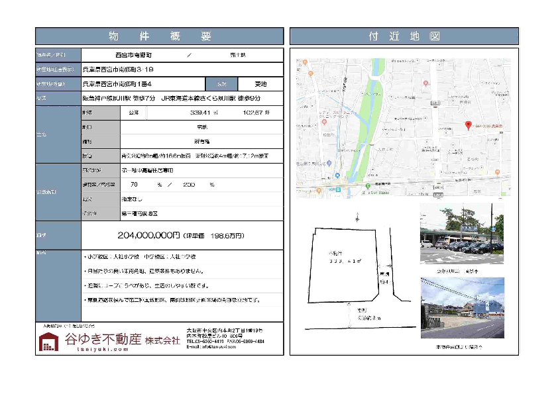Click the red location pin on the map
The image size is (558, 394).
pyautogui.click(x=468, y=124)
